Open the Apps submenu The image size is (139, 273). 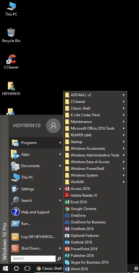[x=36, y=154]
